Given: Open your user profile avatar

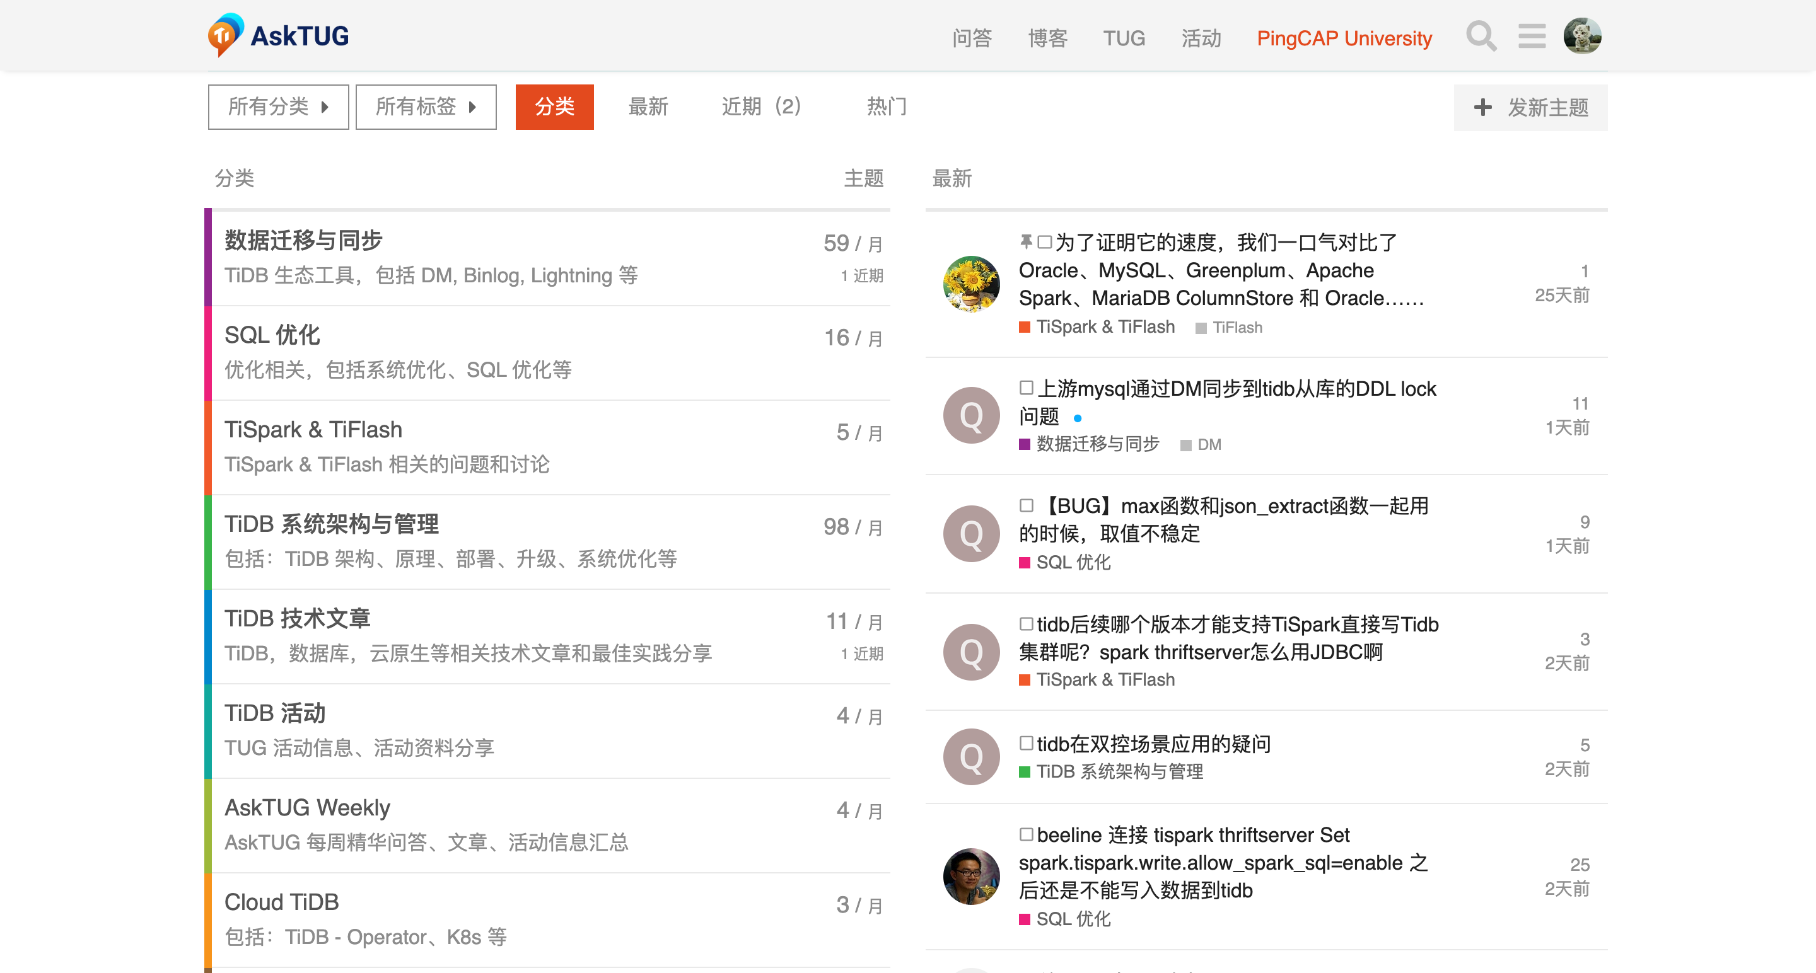Looking at the screenshot, I should 1581,35.
